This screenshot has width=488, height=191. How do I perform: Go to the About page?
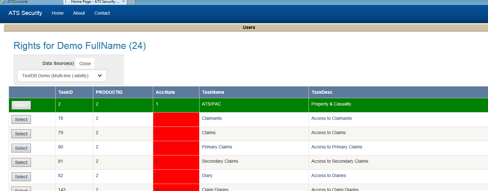point(79,13)
